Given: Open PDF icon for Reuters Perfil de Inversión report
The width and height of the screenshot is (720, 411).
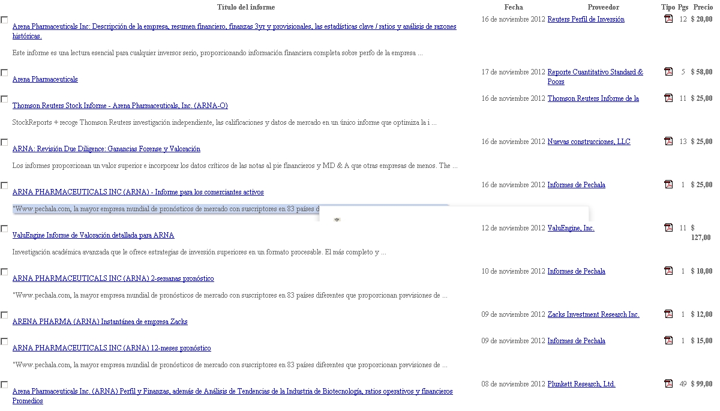Looking at the screenshot, I should point(668,19).
